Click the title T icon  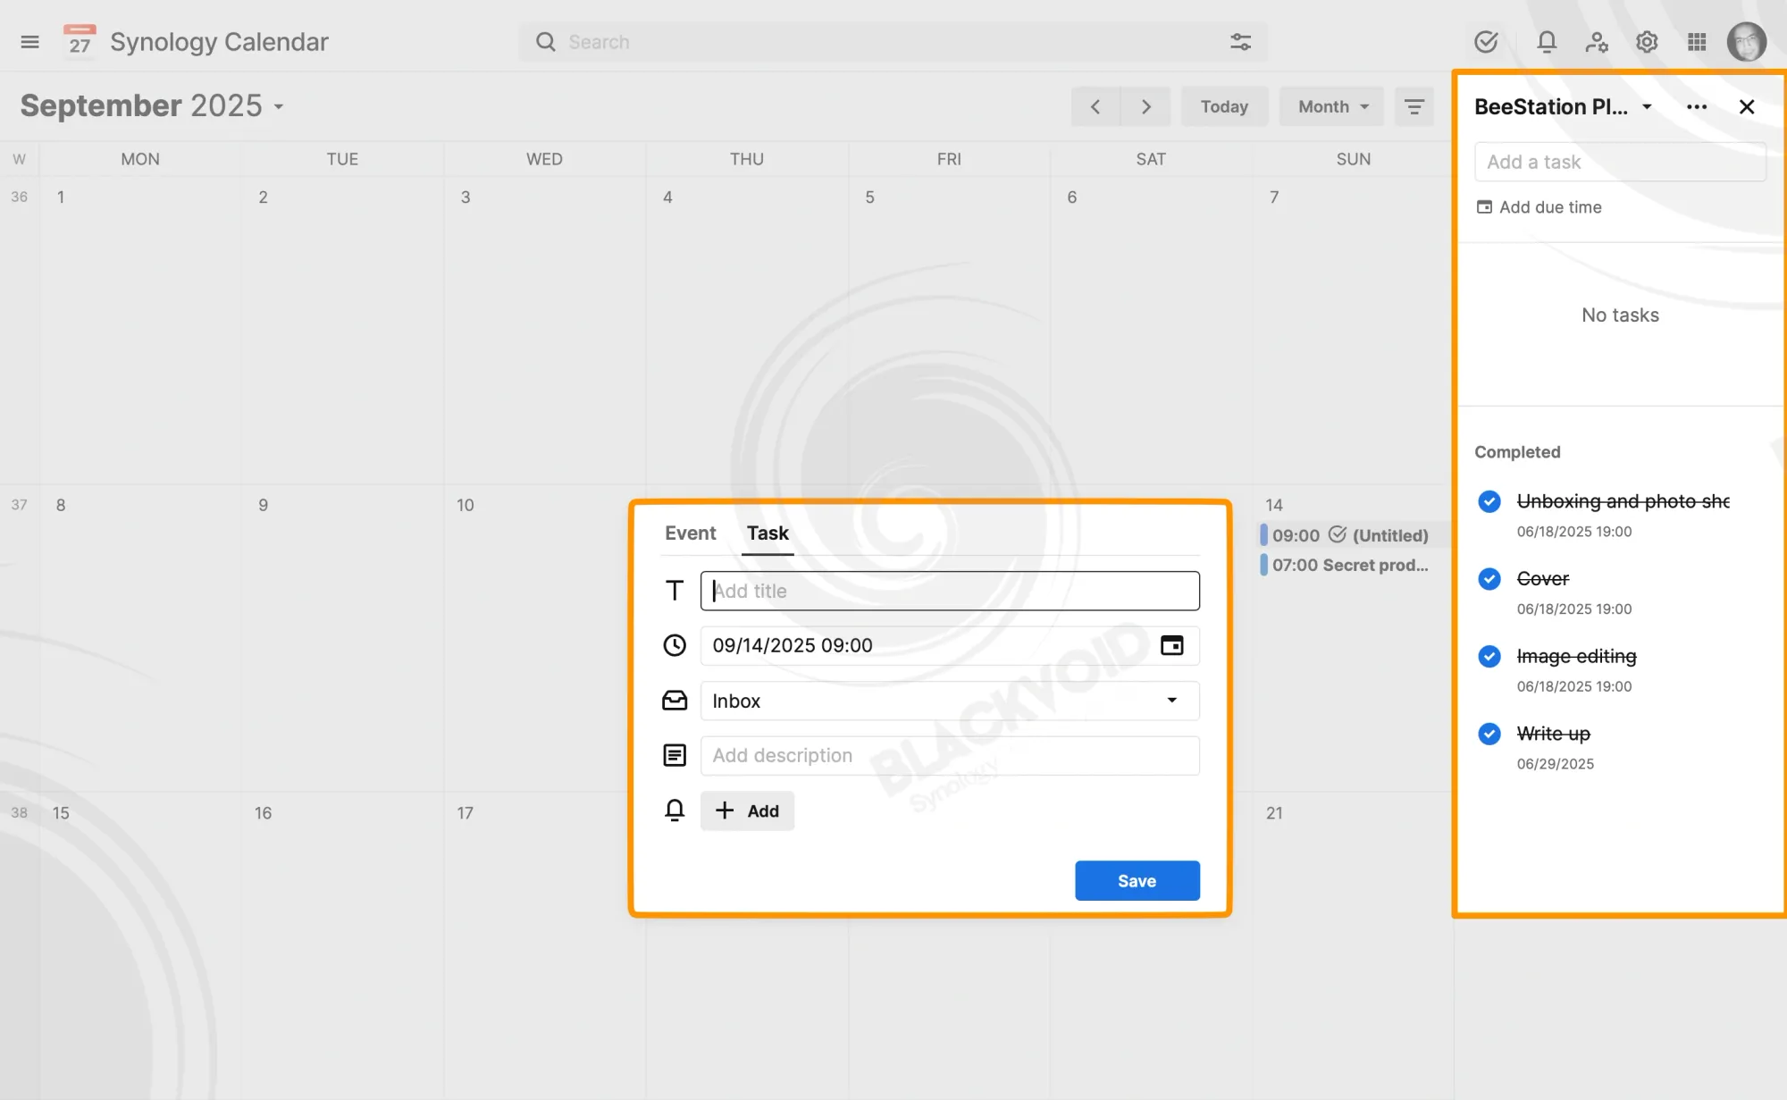(x=675, y=591)
